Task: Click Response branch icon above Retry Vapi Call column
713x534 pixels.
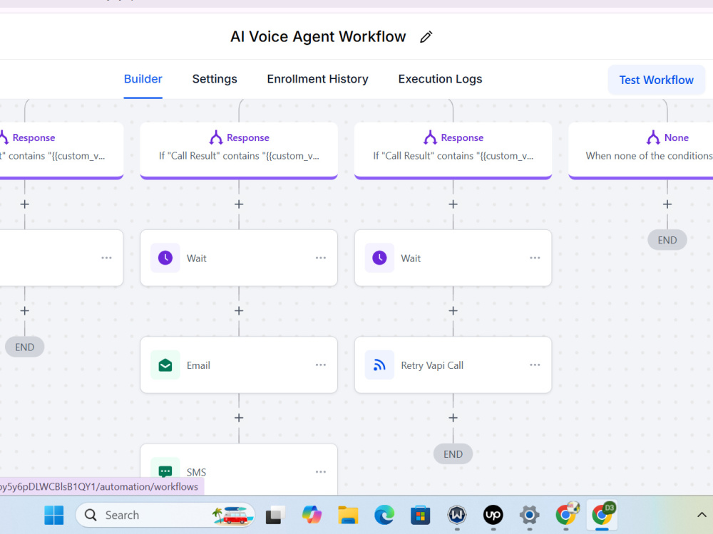Action: (x=430, y=137)
